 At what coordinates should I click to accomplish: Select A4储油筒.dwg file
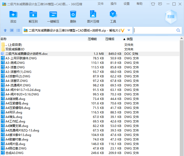pyautogui.click(x=90, y=99)
